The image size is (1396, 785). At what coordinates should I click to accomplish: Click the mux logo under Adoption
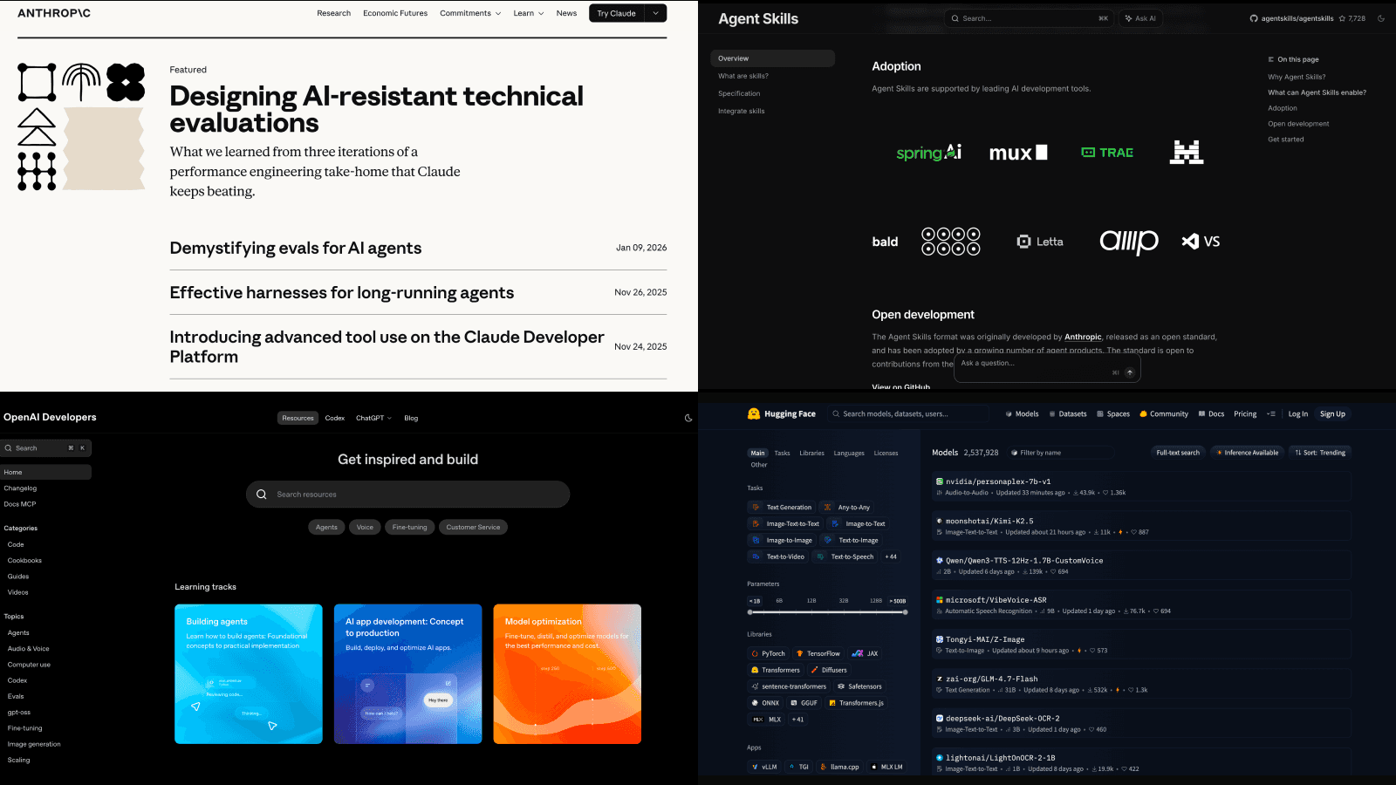tap(1018, 153)
